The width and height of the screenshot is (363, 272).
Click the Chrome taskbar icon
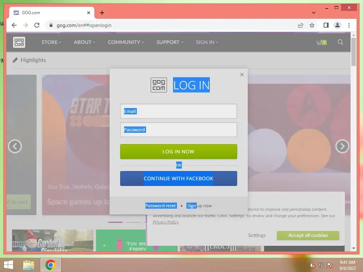pyautogui.click(x=51, y=265)
